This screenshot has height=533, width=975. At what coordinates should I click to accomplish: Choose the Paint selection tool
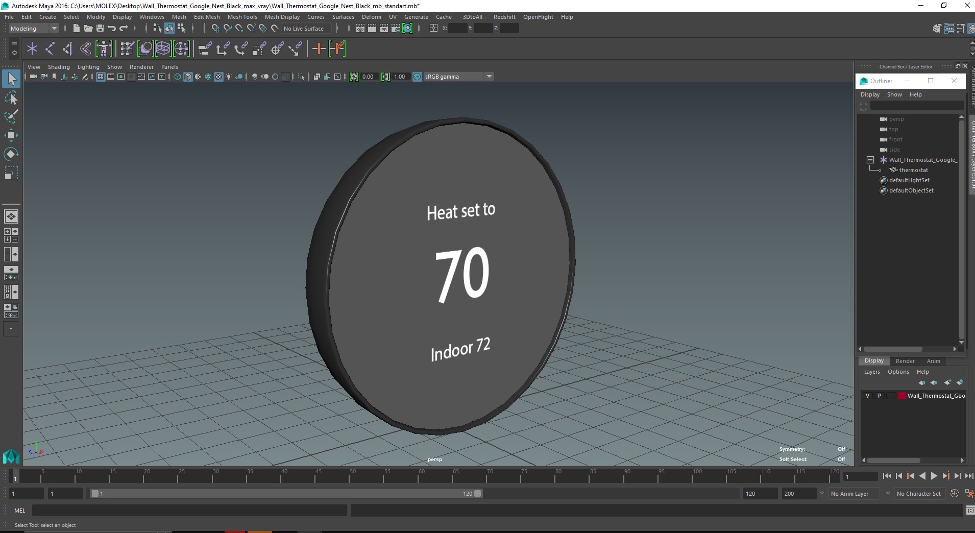(11, 116)
